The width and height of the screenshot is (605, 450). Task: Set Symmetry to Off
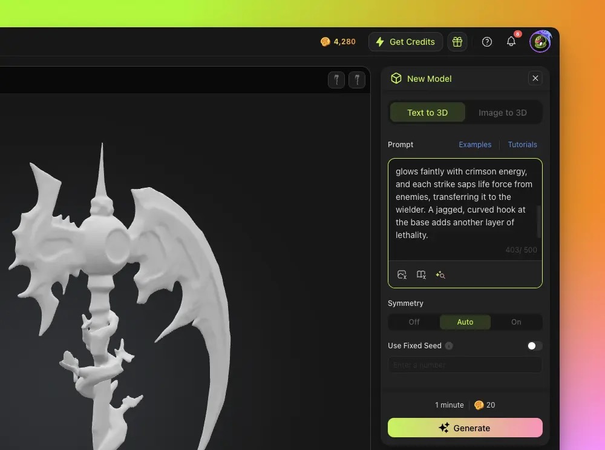point(414,322)
